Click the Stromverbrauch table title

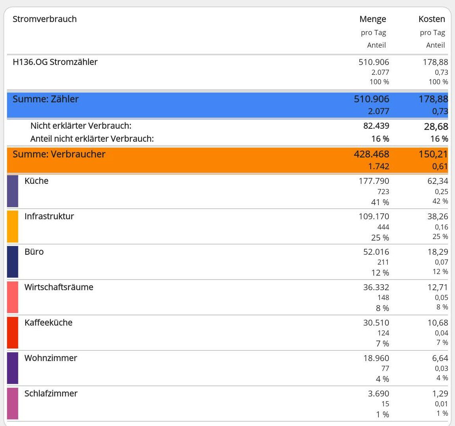[x=45, y=19]
